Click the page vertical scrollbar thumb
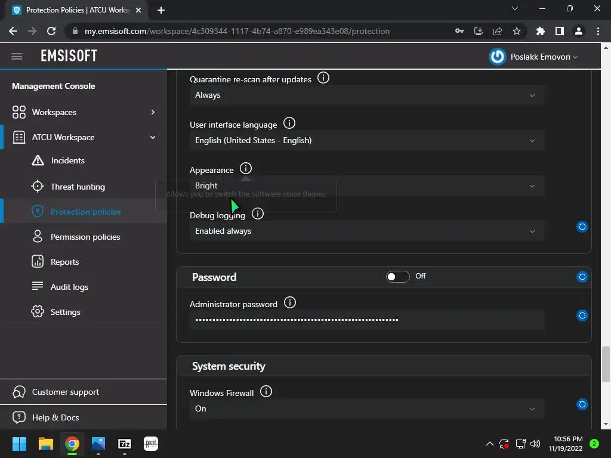 pyautogui.click(x=606, y=364)
